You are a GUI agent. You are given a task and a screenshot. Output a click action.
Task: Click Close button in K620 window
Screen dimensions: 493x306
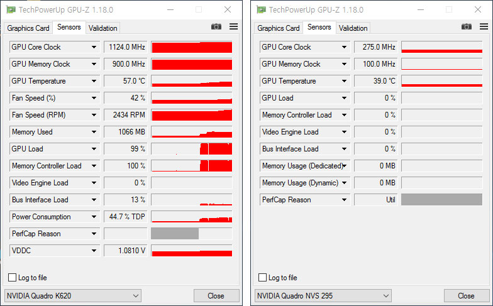216,295
